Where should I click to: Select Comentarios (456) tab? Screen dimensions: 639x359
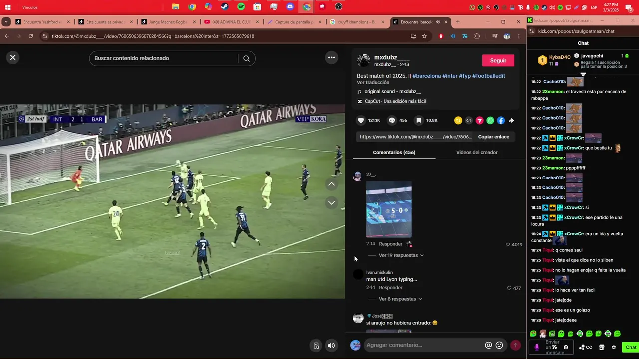394,152
